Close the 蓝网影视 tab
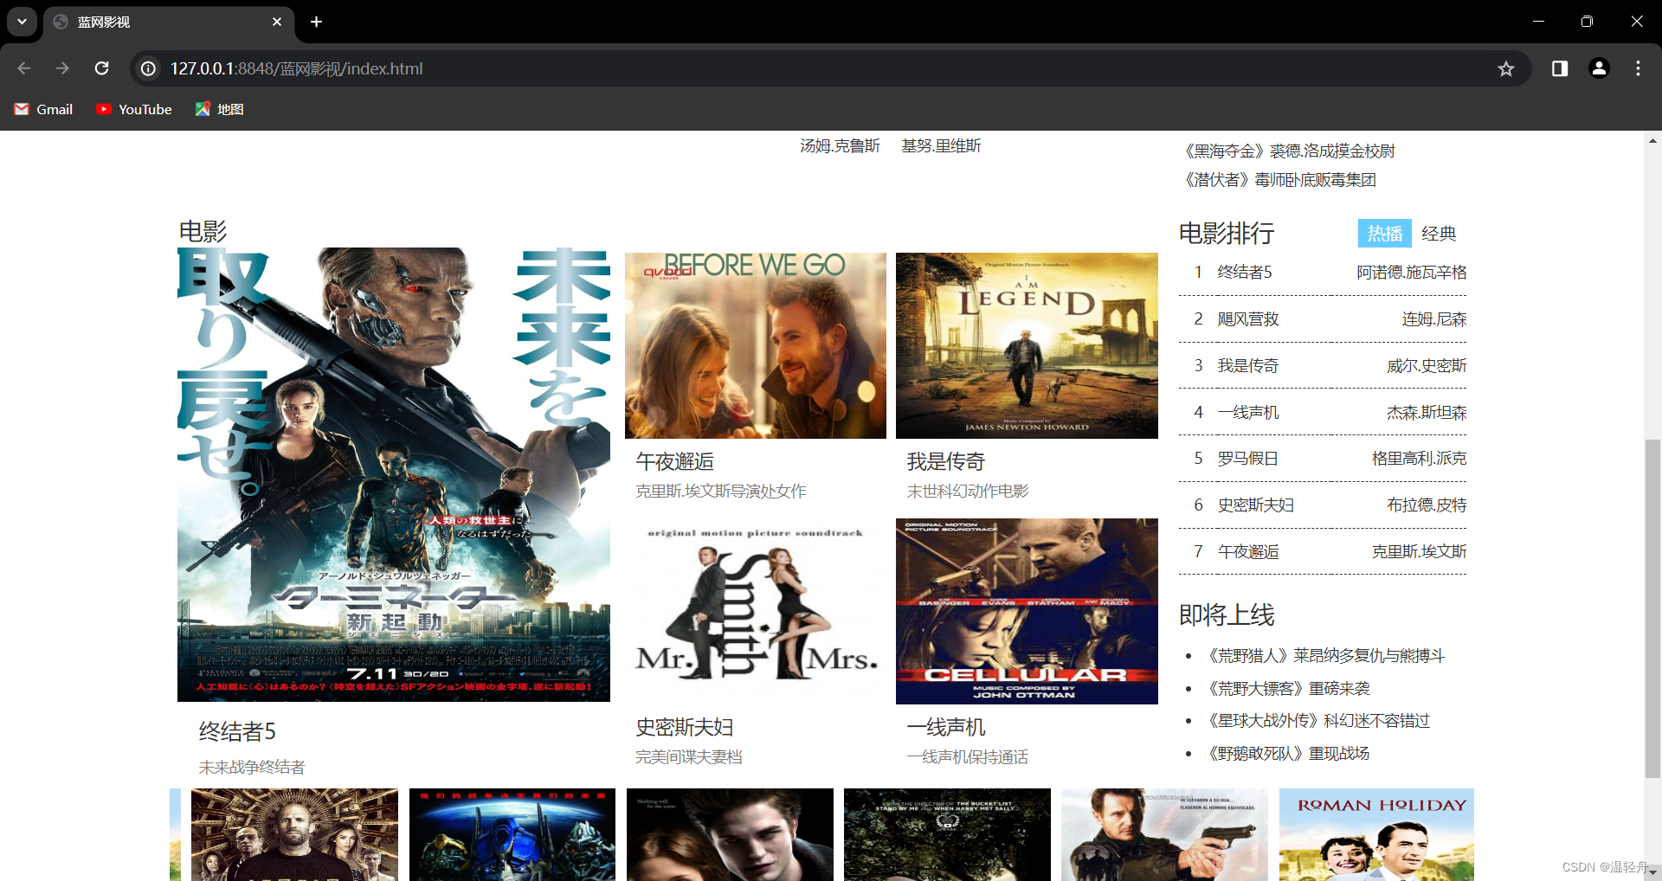 point(277,22)
